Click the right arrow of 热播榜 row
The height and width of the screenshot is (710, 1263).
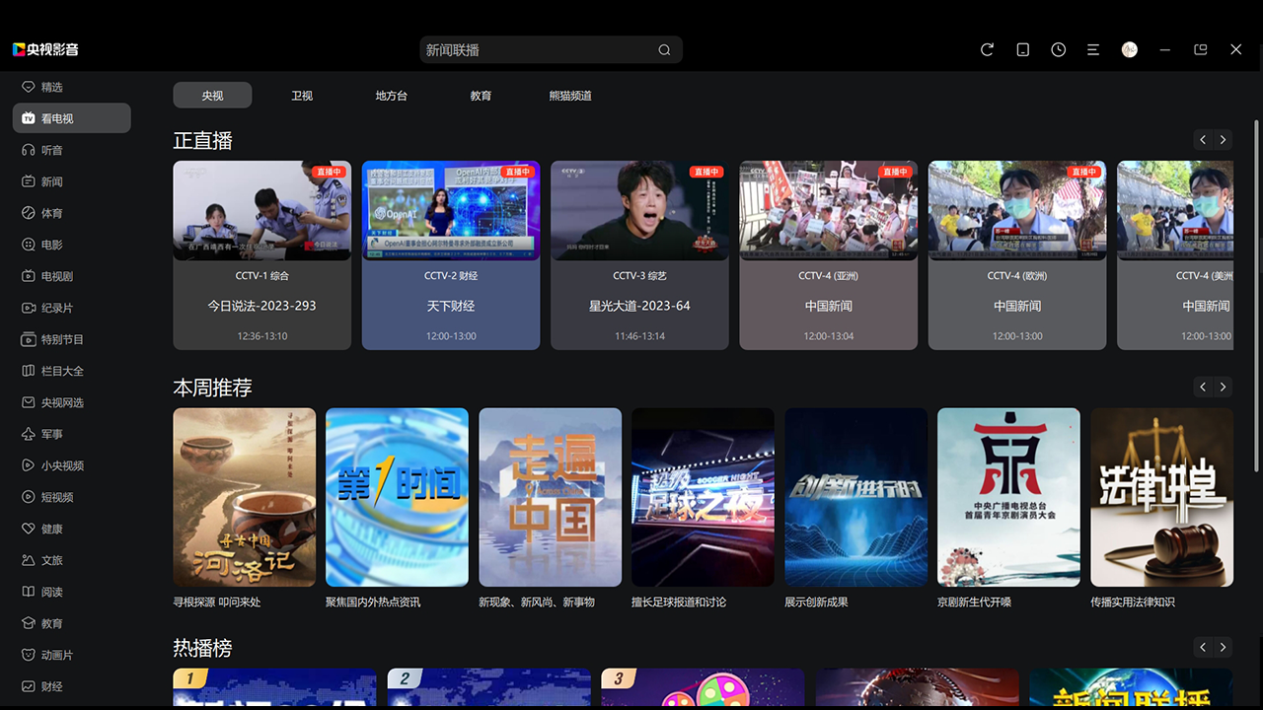pyautogui.click(x=1223, y=647)
